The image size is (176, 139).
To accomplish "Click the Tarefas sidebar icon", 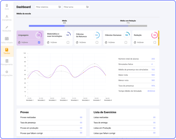I will point(7,50).
